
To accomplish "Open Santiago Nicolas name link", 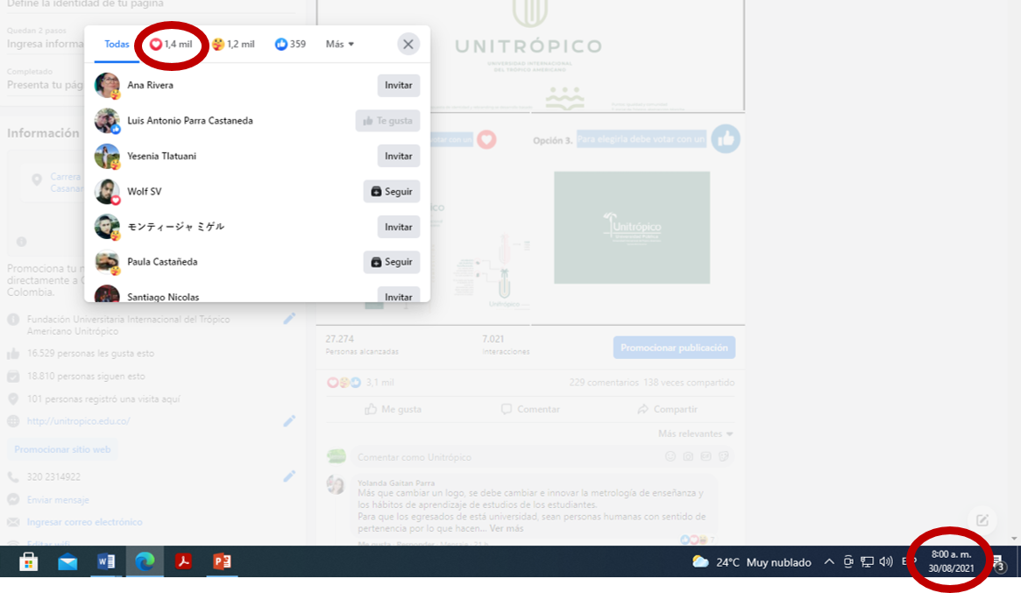I will 163,297.
